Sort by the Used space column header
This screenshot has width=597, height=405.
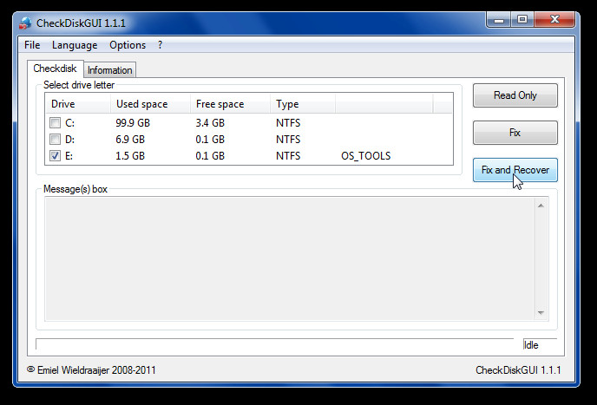(150, 104)
